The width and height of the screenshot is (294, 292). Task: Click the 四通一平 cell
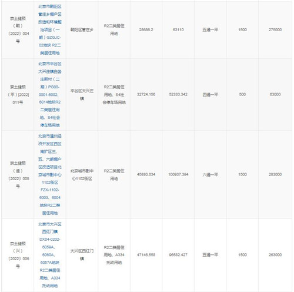[x=210, y=95]
